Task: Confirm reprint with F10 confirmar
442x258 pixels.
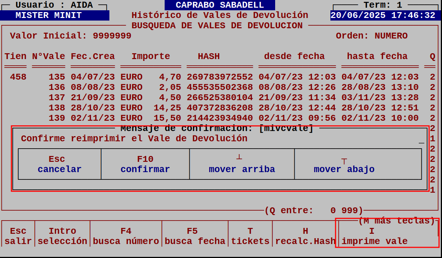Action: [x=145, y=164]
